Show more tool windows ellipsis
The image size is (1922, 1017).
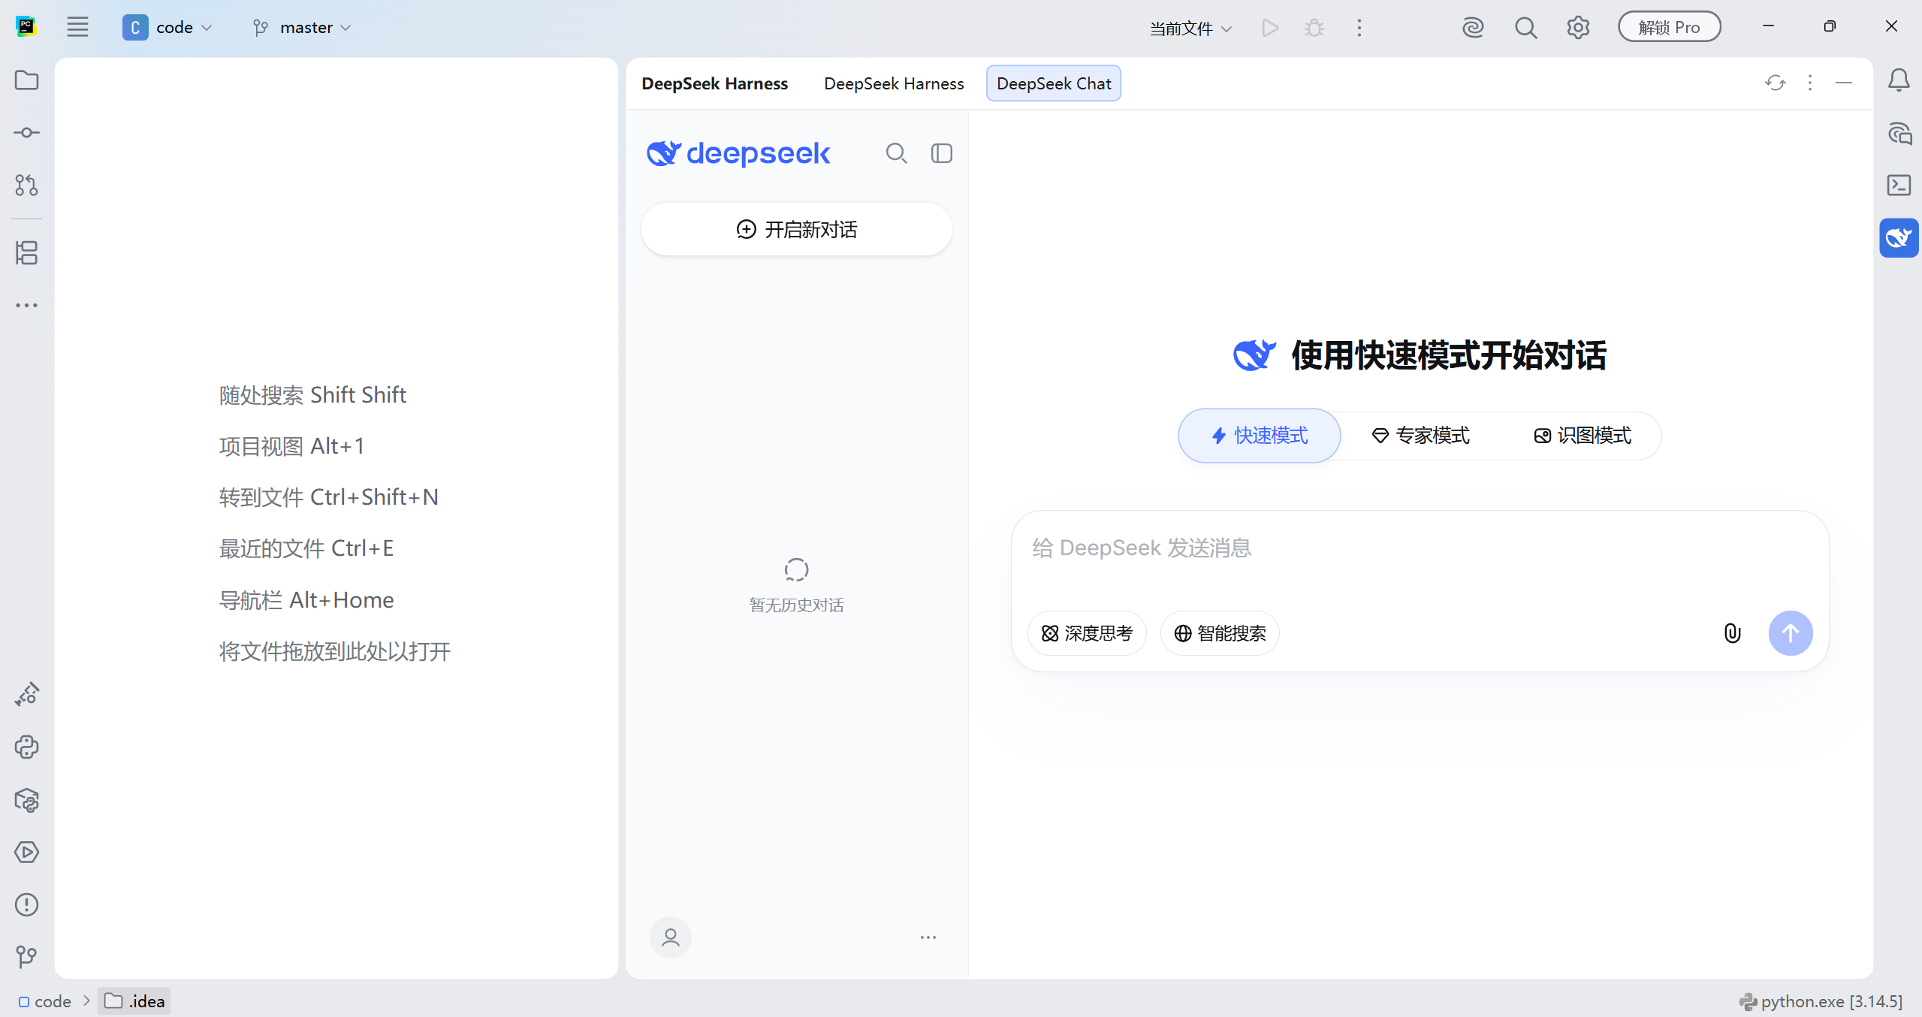pyautogui.click(x=27, y=305)
